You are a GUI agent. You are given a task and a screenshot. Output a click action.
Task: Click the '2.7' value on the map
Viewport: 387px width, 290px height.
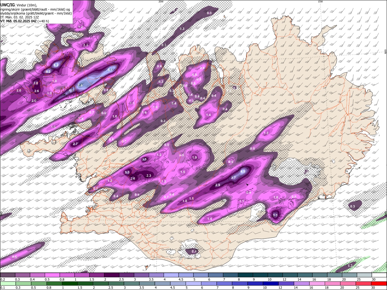(x=75, y=144)
